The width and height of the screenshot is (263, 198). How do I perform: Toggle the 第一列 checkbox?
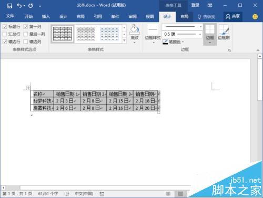(26, 27)
